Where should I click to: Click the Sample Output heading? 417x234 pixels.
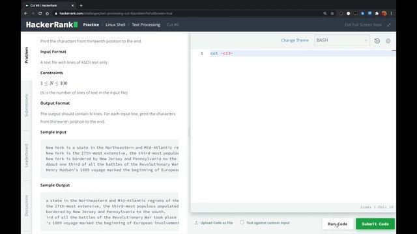(55, 185)
